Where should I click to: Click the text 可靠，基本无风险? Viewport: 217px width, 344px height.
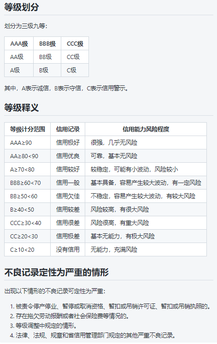pos(114,156)
